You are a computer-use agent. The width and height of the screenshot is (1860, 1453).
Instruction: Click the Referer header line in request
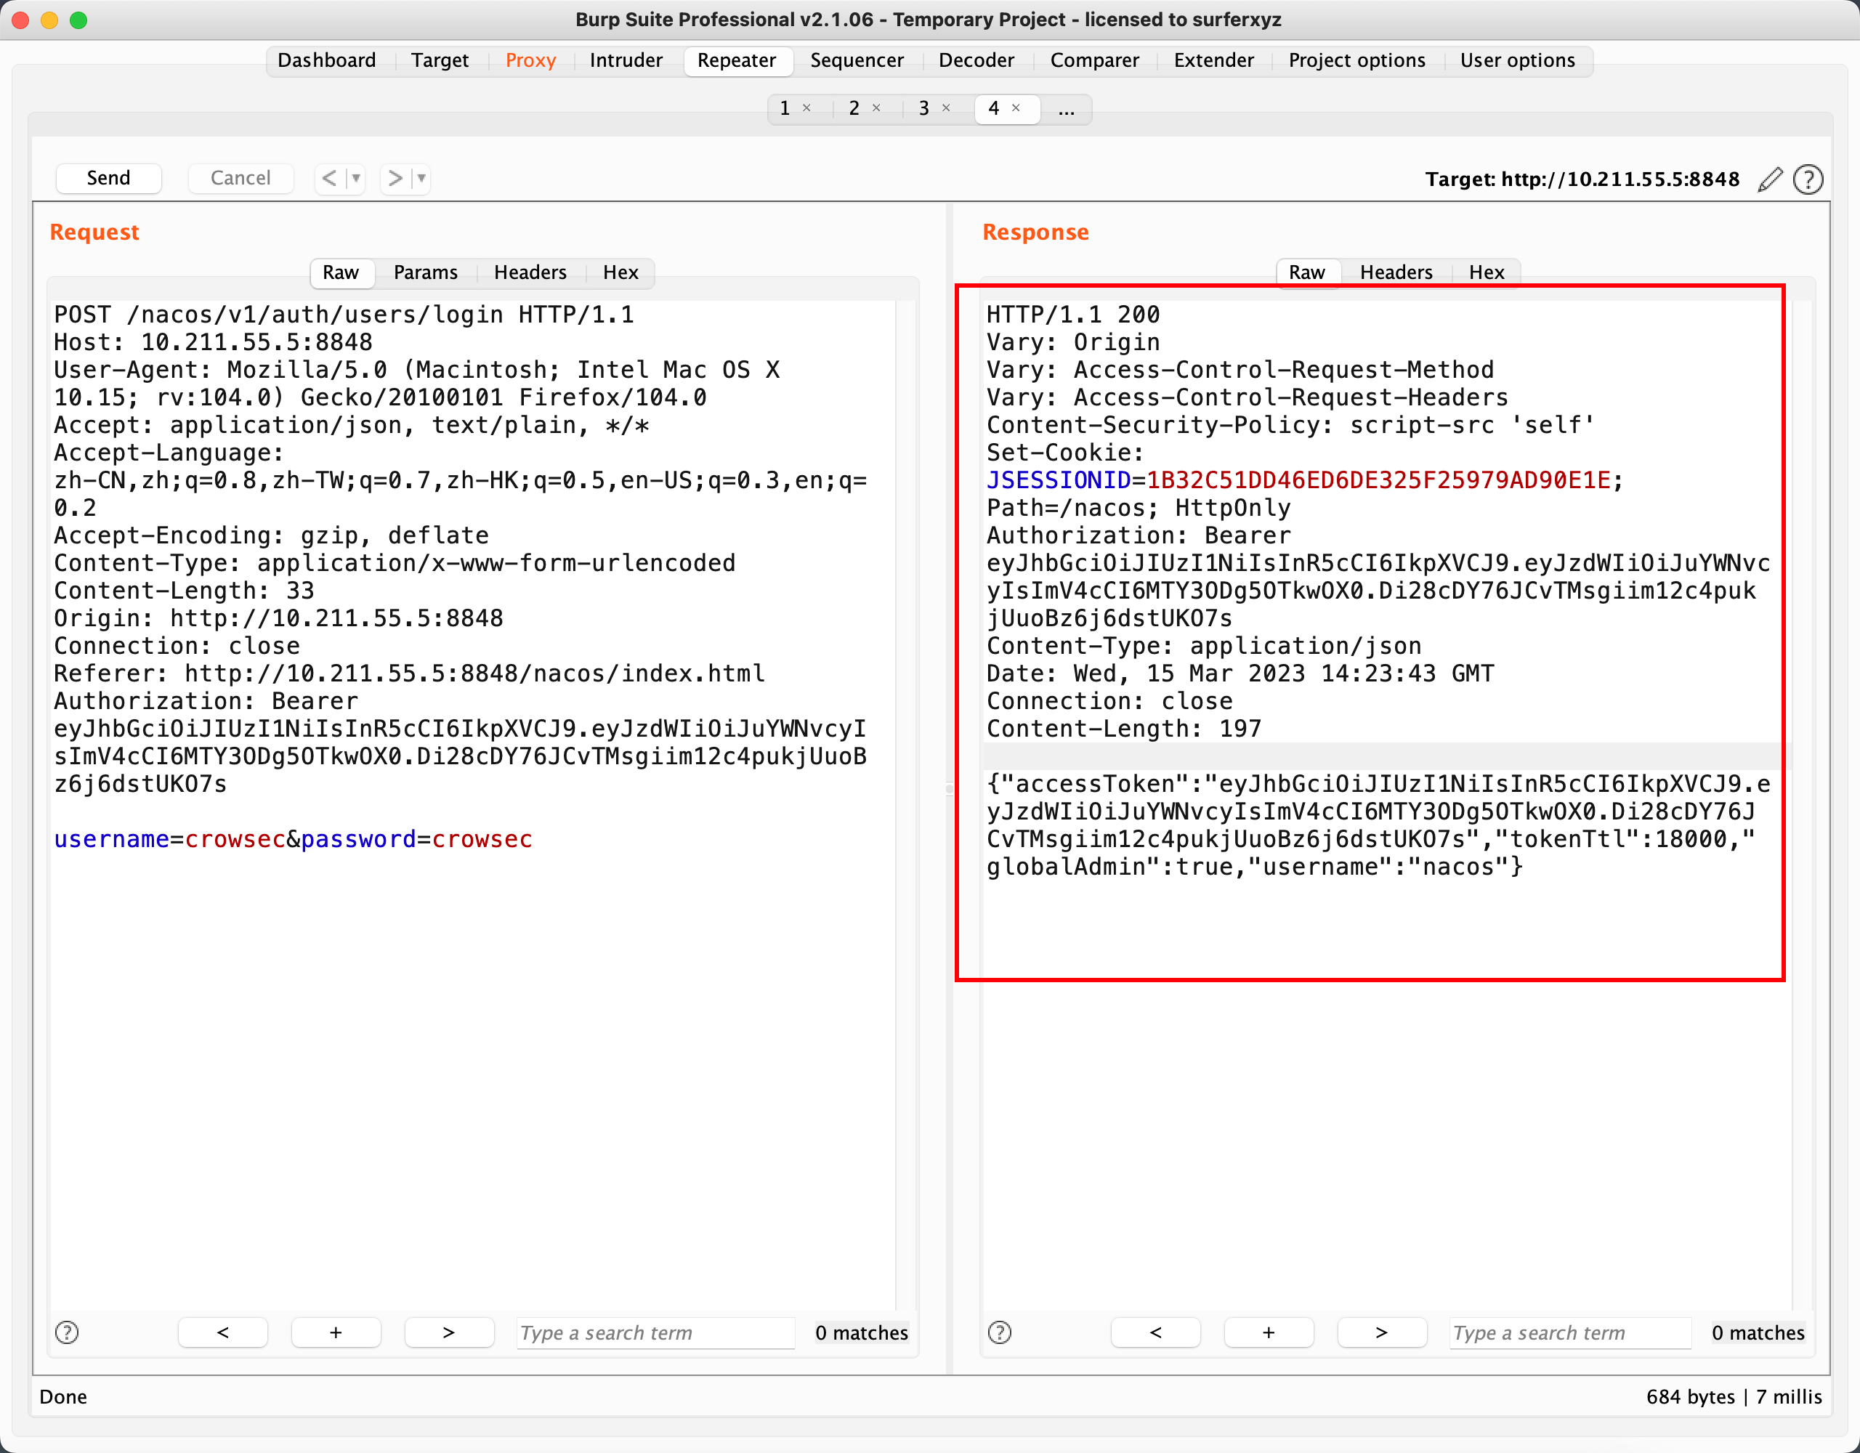point(410,673)
